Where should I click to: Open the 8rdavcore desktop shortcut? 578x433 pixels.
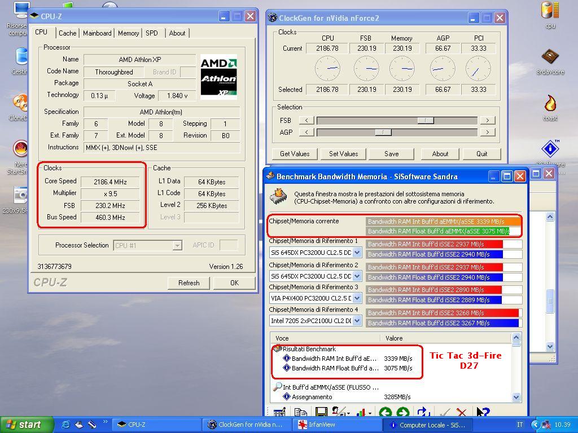[x=550, y=59]
